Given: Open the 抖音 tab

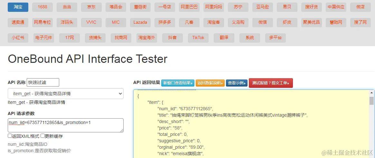Looking at the screenshot, I should tap(173, 38).
